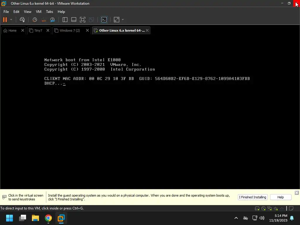Click the greyed-out Unity mode icon
300x225 pixels.
coord(91,20)
